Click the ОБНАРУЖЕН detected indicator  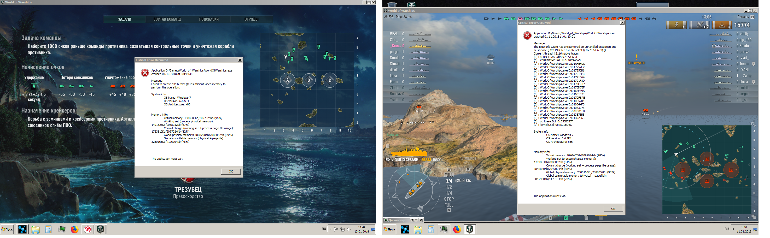coord(636,63)
